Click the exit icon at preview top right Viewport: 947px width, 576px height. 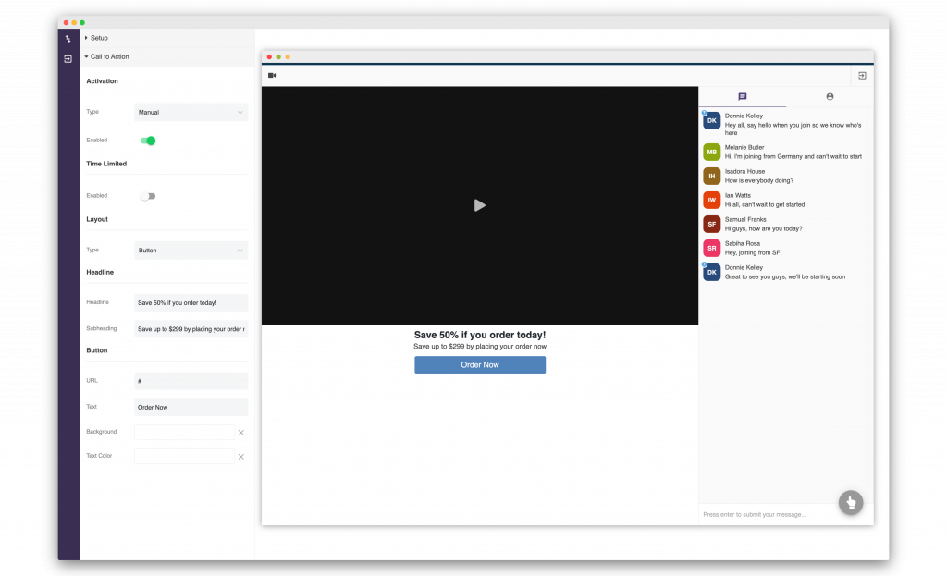[862, 76]
